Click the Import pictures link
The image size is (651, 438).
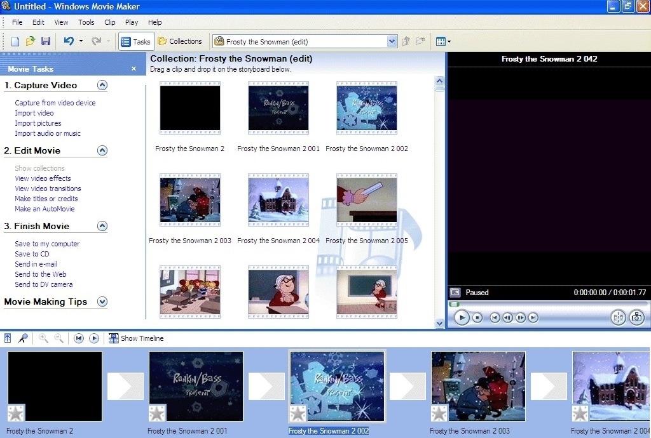[x=38, y=123]
